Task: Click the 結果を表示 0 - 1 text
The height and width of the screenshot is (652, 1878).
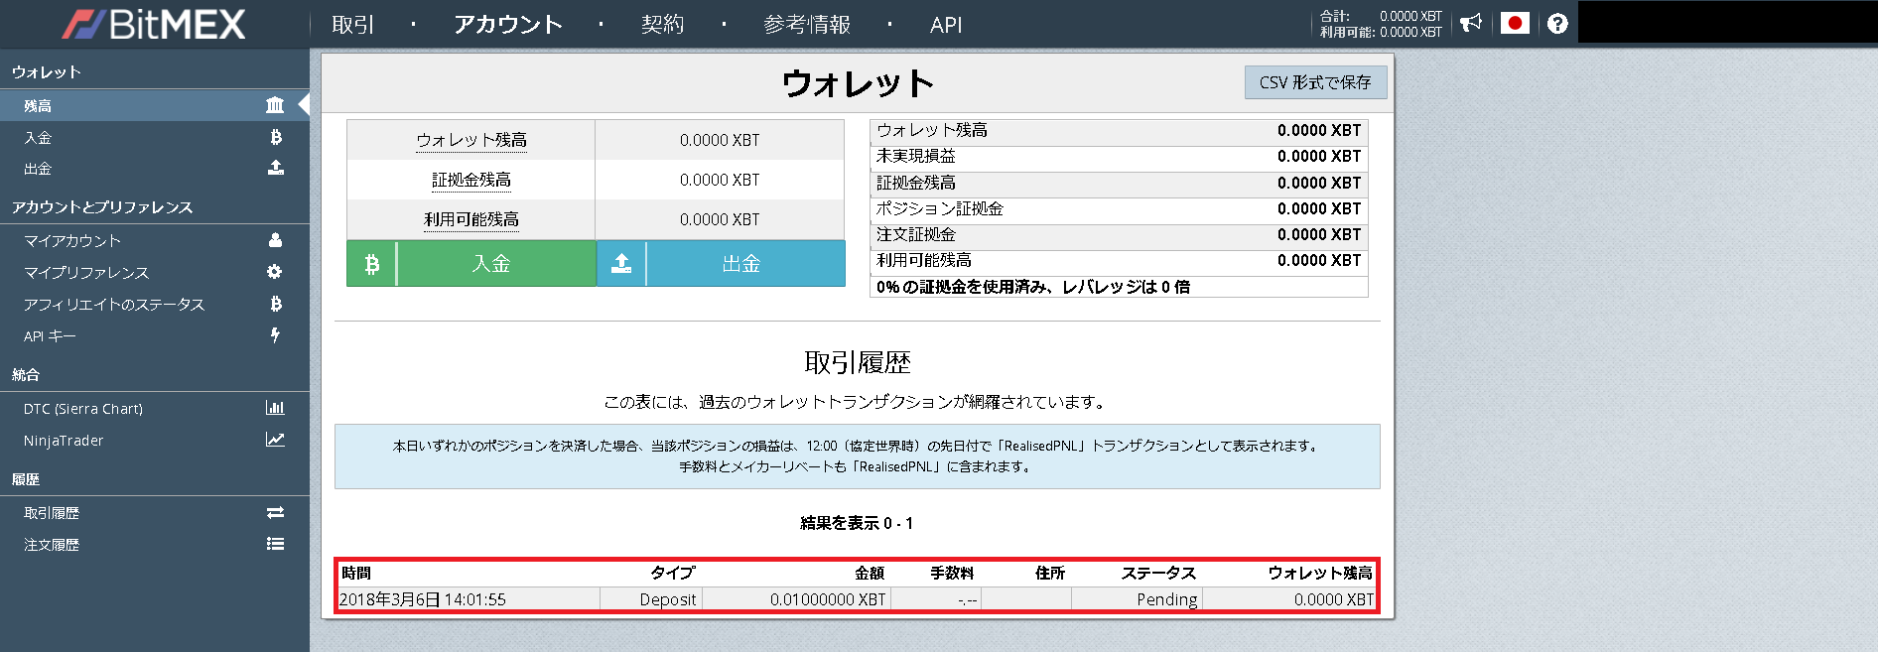Action: pos(857,523)
